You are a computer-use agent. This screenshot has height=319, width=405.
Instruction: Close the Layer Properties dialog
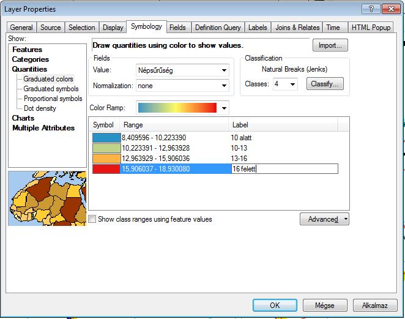(391, 9)
